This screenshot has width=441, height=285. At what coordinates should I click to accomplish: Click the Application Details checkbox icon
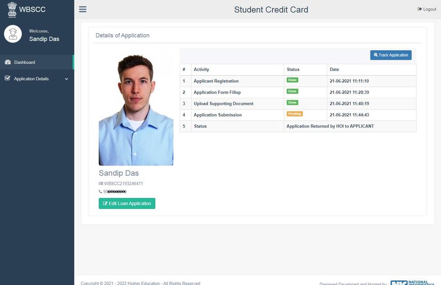7,78
